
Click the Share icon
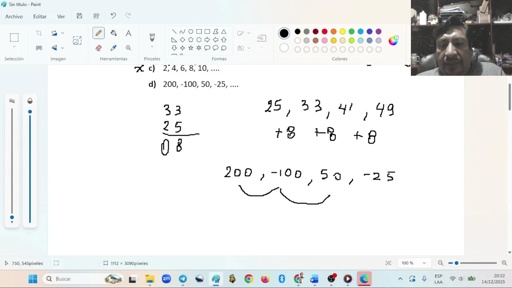[x=96, y=16]
